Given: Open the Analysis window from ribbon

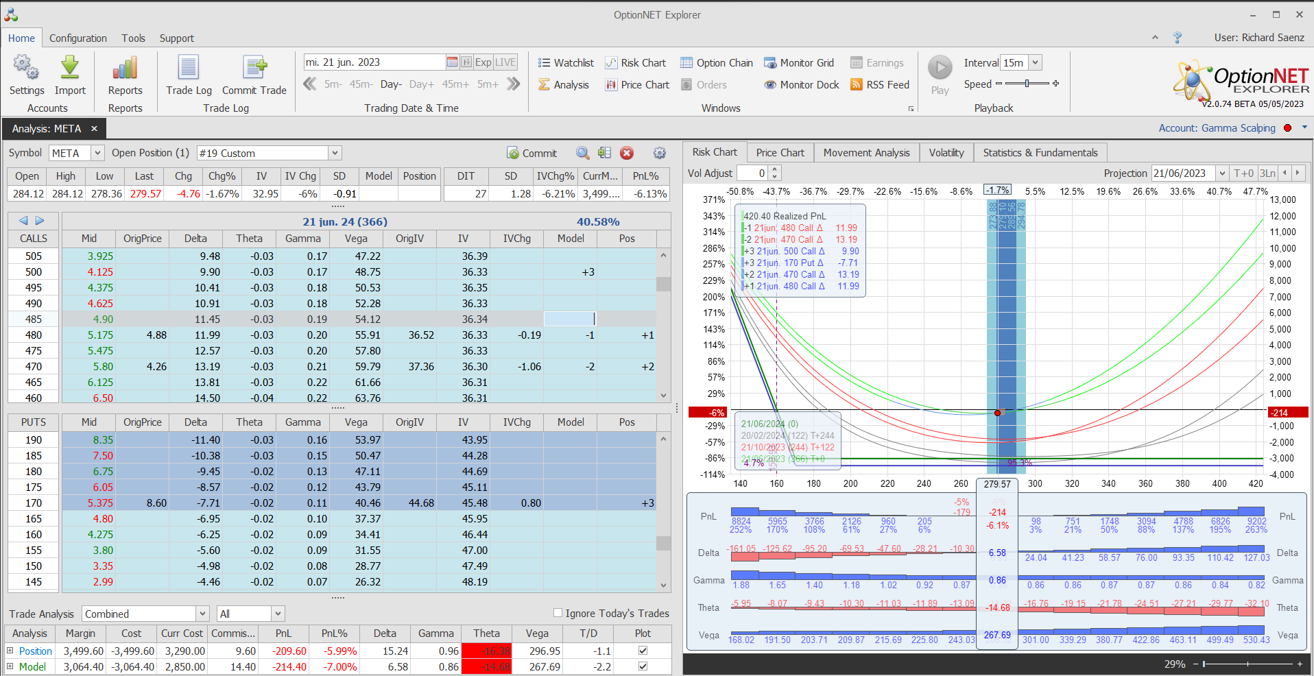Looking at the screenshot, I should [564, 85].
